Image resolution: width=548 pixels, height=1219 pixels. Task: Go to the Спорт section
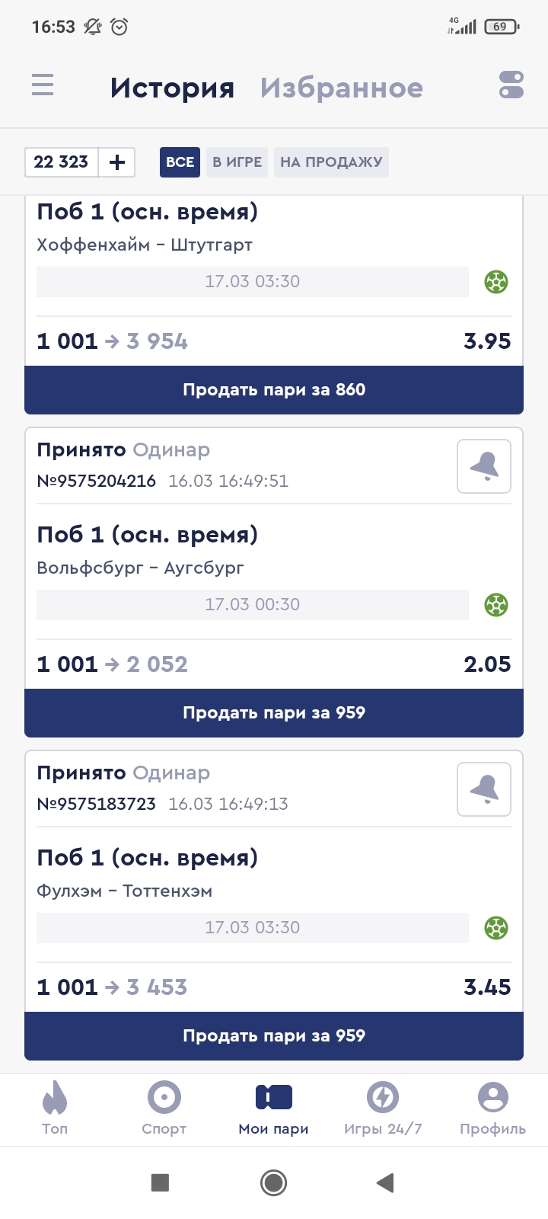[164, 1109]
